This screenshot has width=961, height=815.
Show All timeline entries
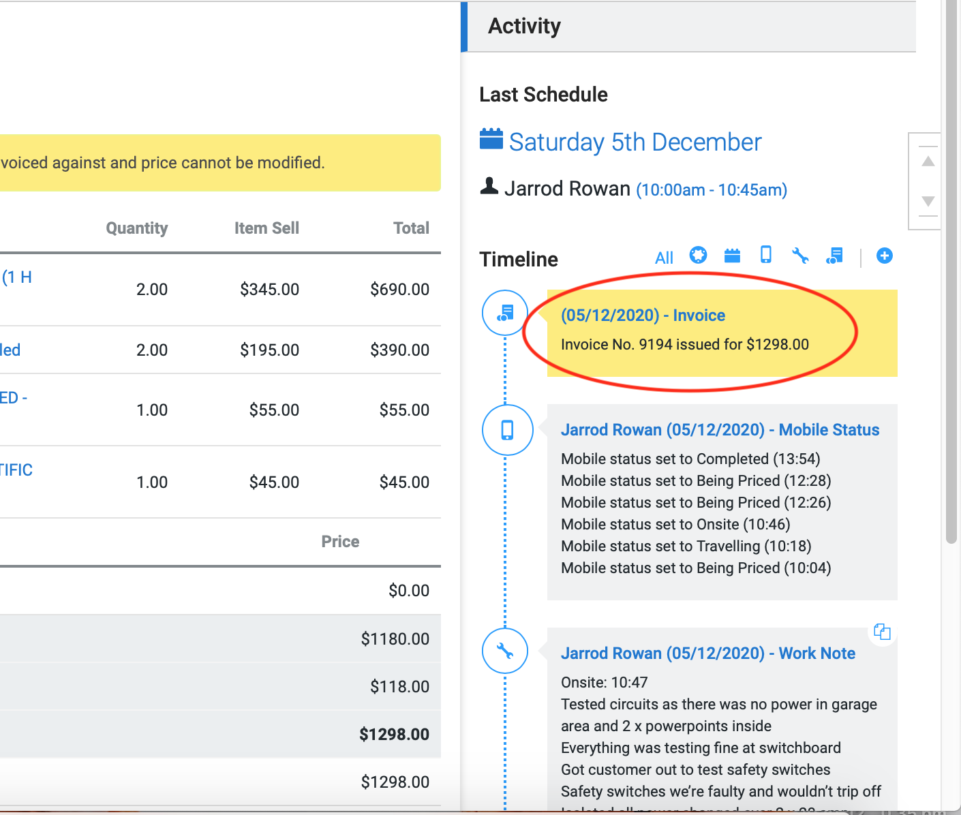point(664,258)
